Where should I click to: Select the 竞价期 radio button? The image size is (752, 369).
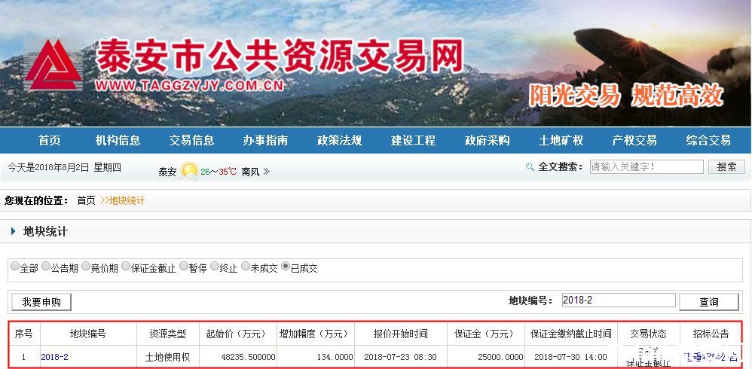86,266
